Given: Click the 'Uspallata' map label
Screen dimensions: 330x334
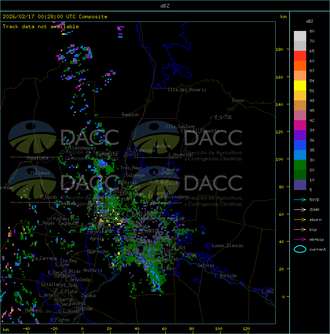Looking at the screenshot, I should click(x=38, y=158).
